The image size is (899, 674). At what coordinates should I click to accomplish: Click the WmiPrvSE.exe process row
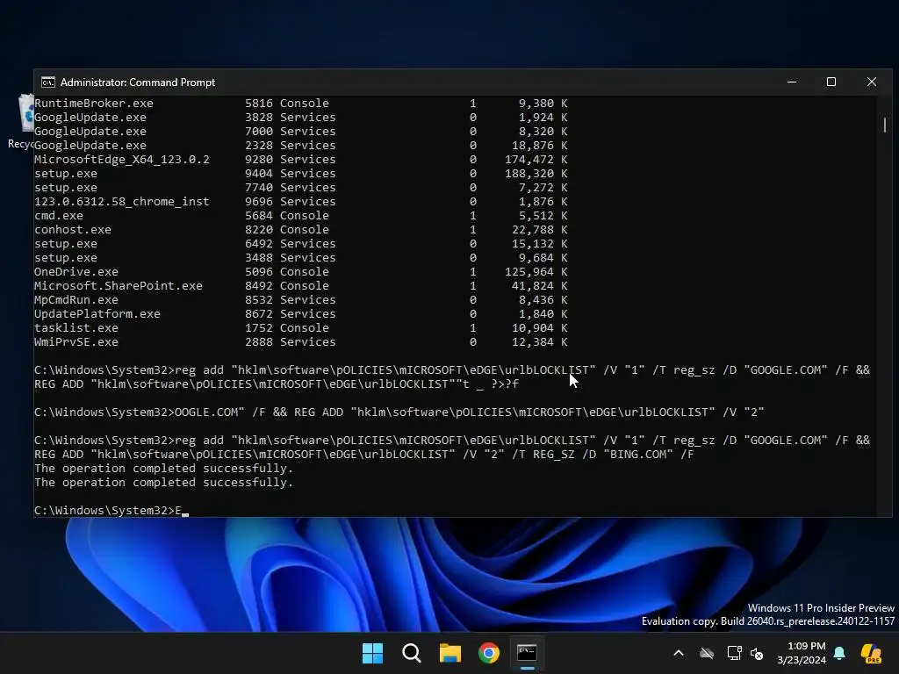pos(301,342)
